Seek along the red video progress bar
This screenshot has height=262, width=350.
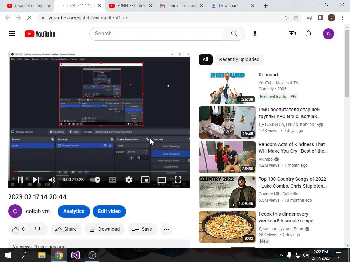coord(99,171)
